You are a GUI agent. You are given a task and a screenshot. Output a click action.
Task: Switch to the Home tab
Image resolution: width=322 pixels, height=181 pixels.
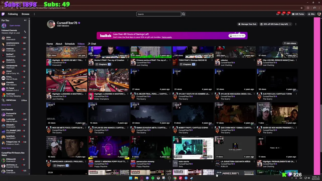pos(50,44)
